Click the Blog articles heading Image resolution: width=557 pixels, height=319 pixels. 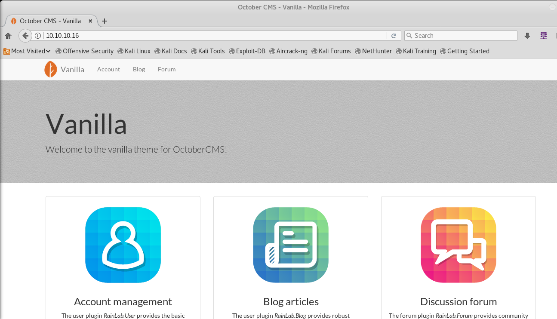(291, 301)
